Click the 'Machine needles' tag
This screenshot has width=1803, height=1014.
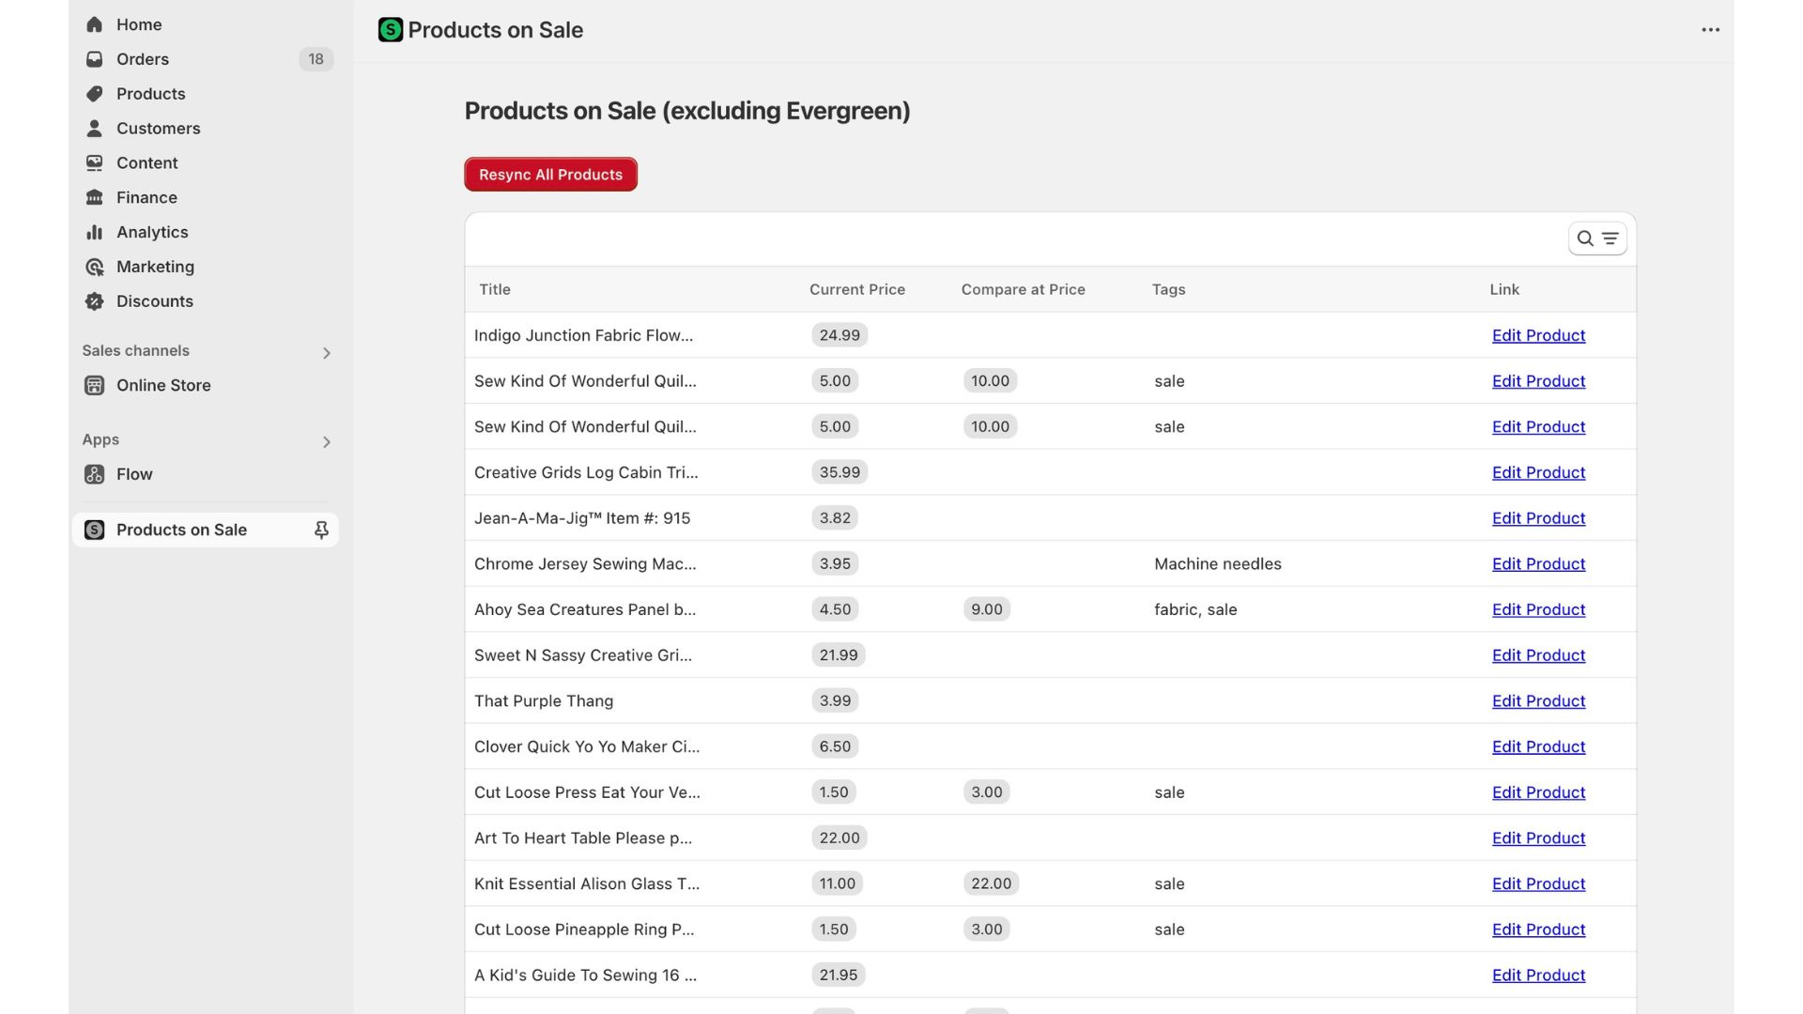[1218, 564]
